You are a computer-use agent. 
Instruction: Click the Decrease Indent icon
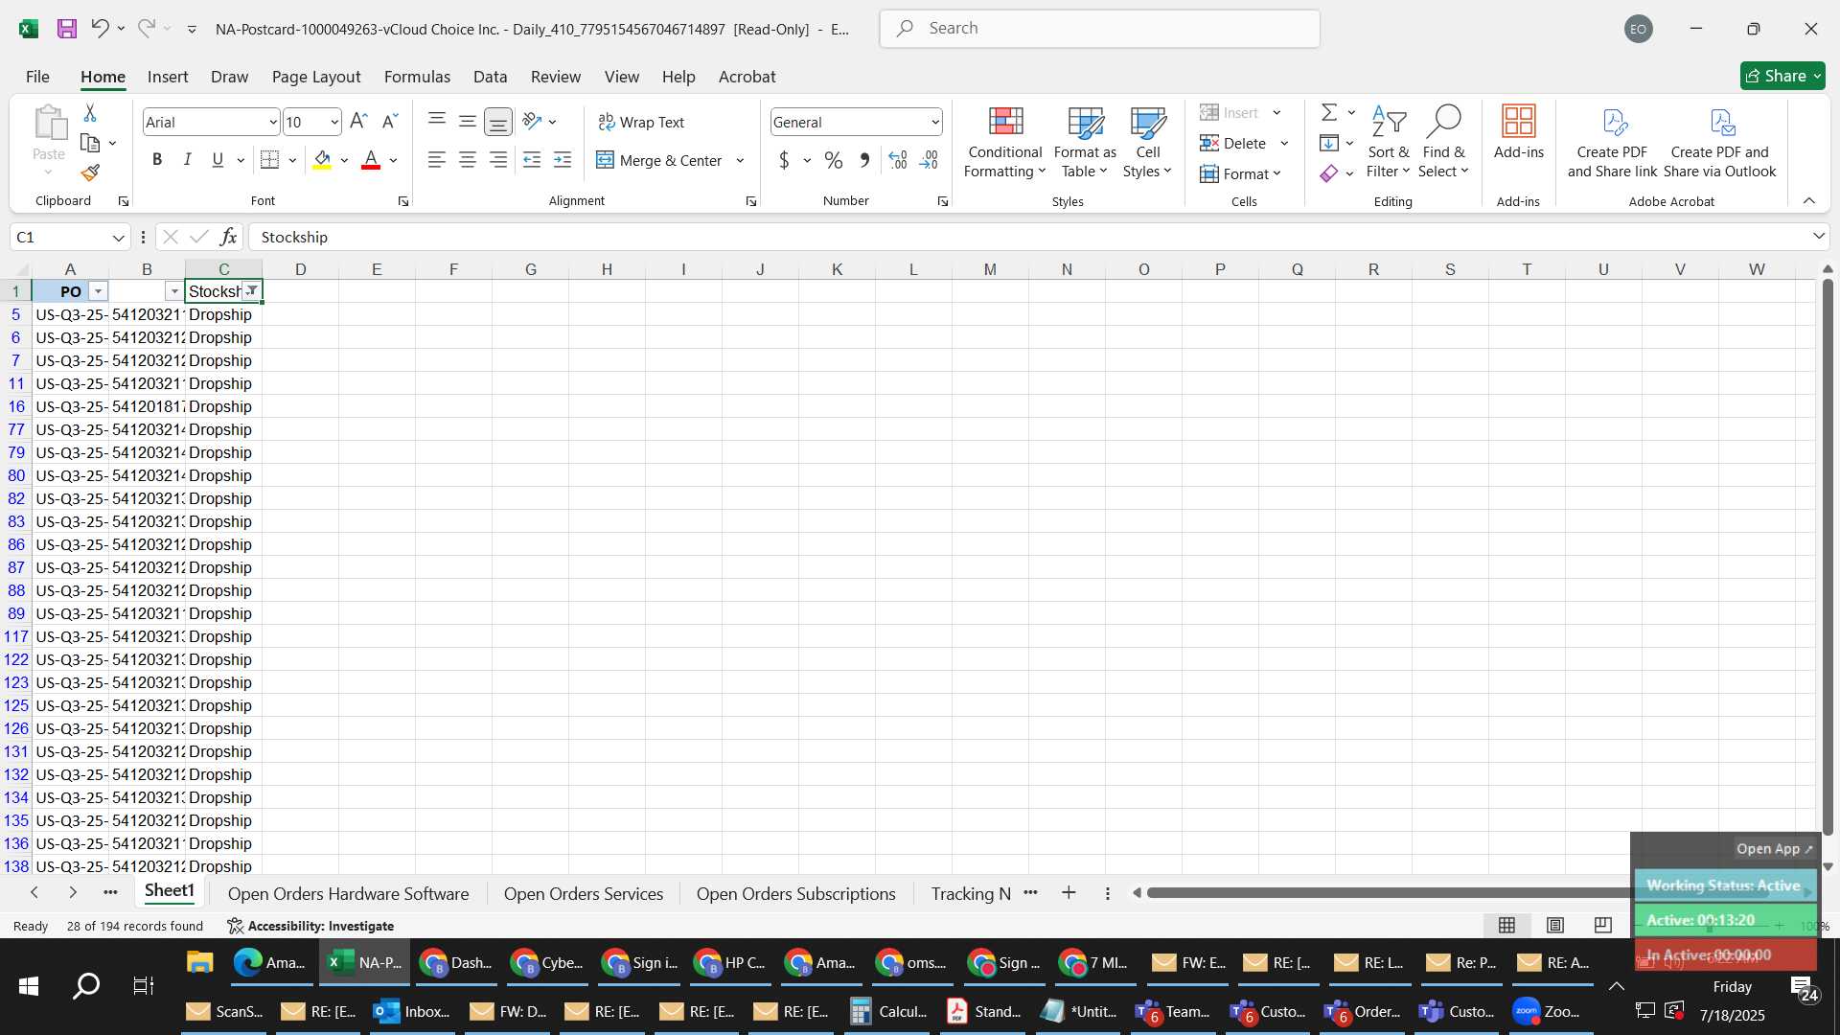coord(532,160)
